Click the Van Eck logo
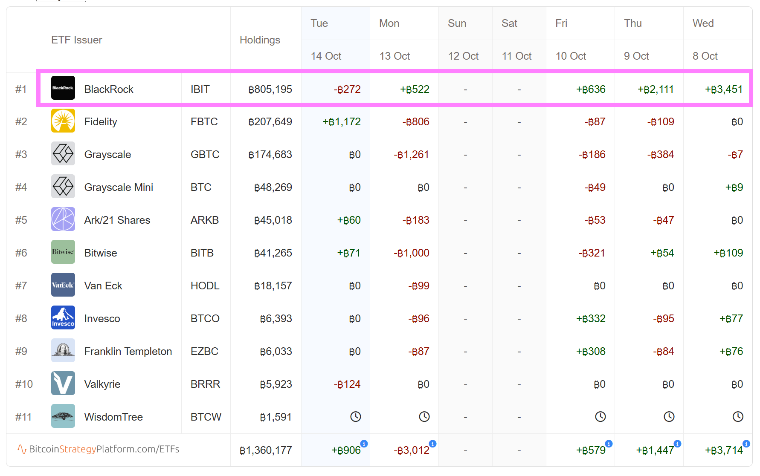The width and height of the screenshot is (760, 476). (x=63, y=285)
